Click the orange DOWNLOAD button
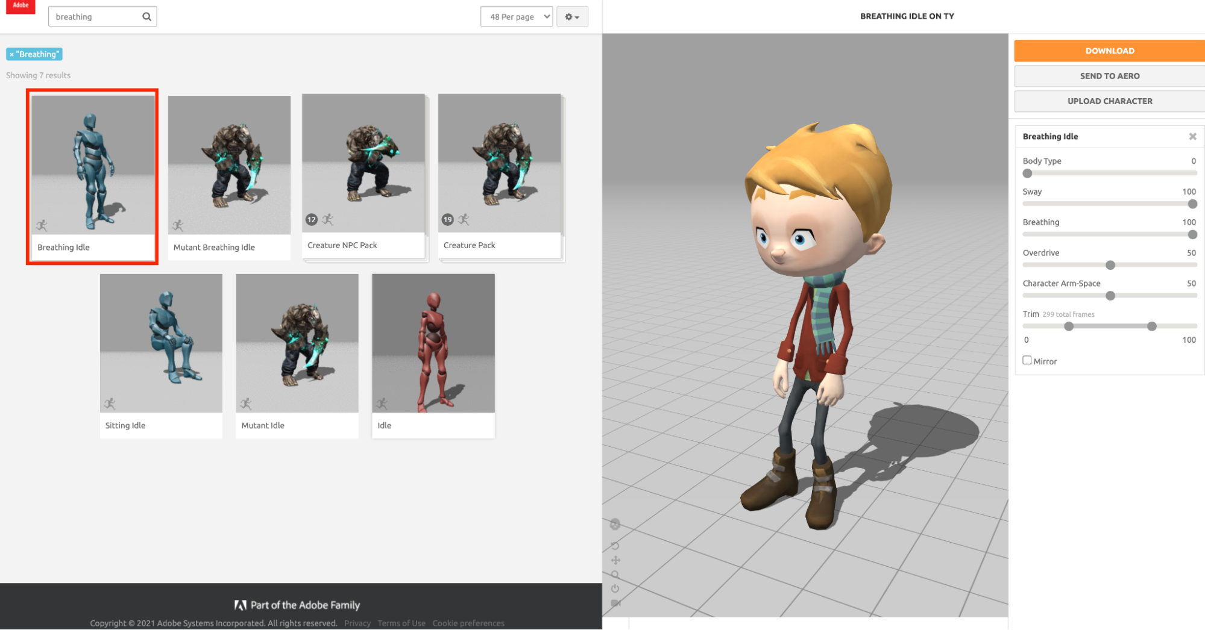Image resolution: width=1205 pixels, height=630 pixels. [x=1109, y=51]
